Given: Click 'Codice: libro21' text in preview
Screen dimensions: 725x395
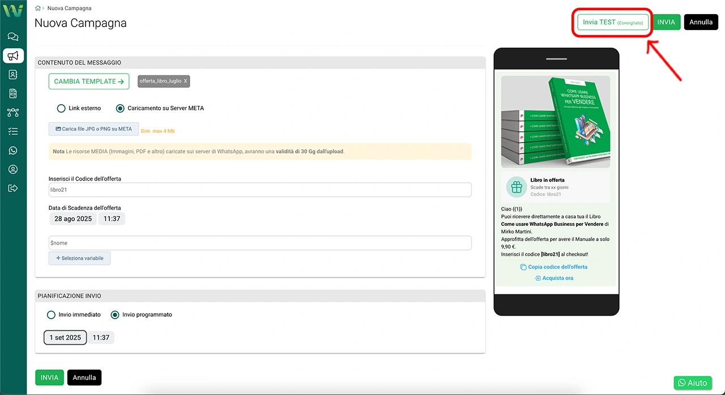Looking at the screenshot, I should click(x=545, y=194).
